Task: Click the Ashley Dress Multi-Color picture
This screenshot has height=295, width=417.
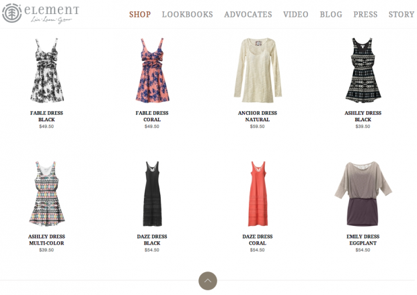Action: [x=46, y=194]
